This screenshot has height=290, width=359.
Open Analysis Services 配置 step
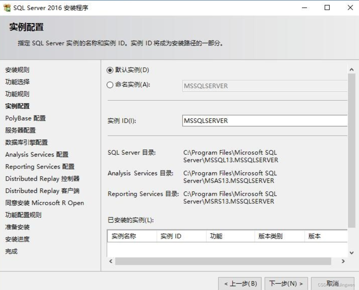point(37,155)
